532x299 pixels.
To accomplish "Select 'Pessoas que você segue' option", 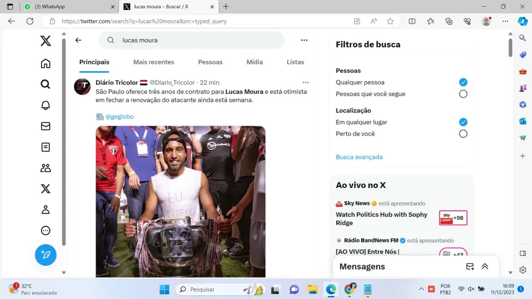I will coord(463,94).
